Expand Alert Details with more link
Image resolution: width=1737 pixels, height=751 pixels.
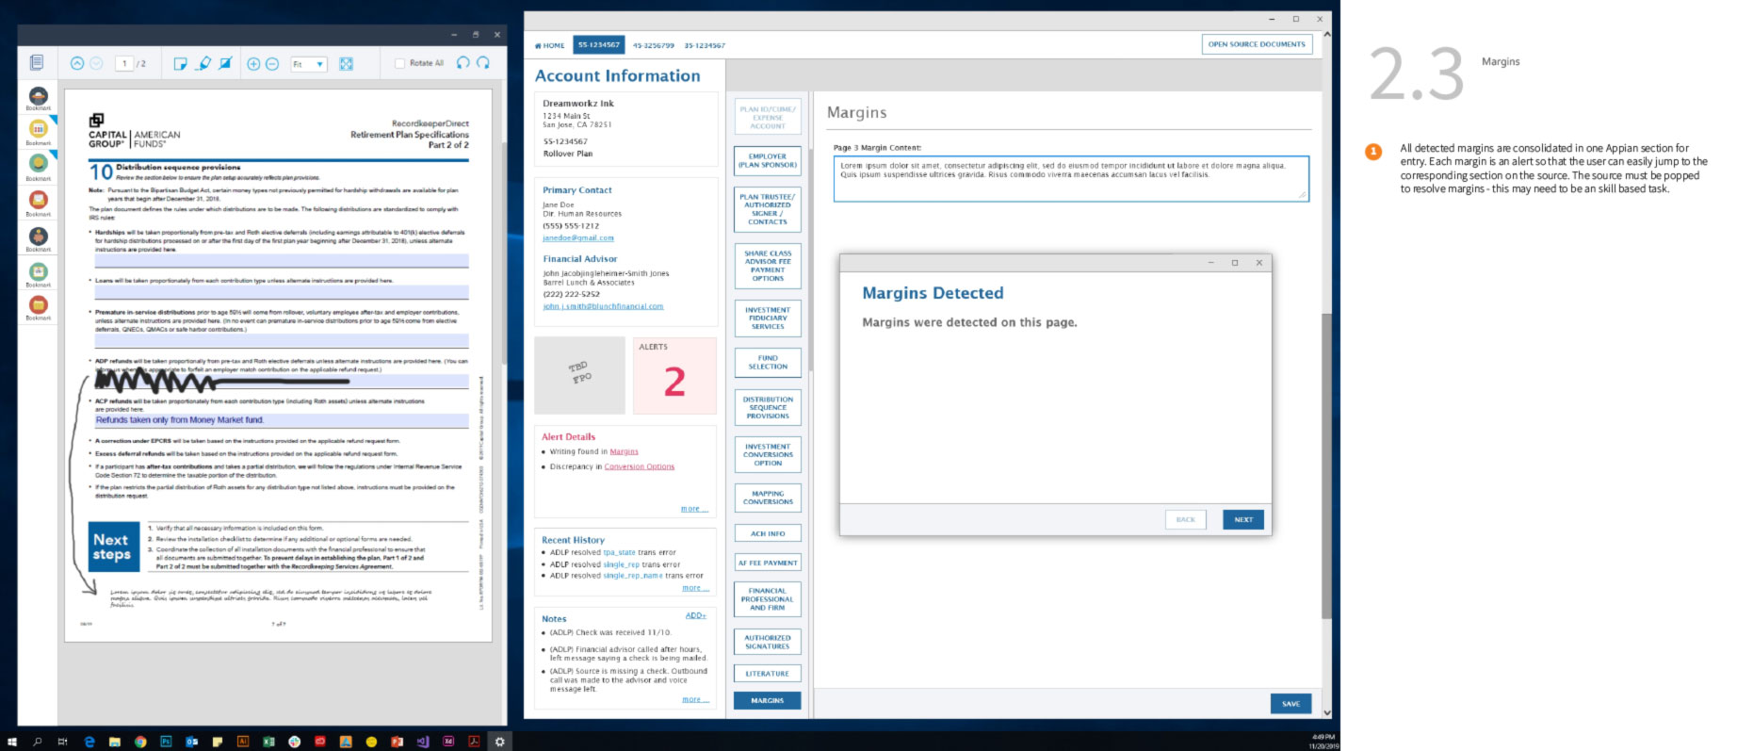click(x=694, y=509)
